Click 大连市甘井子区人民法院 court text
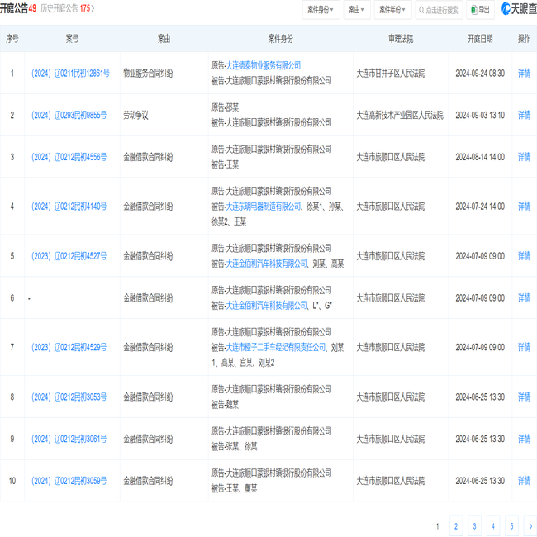 pyautogui.click(x=391, y=73)
